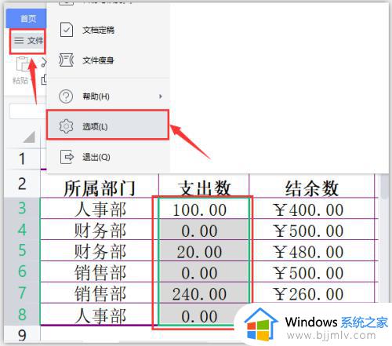Click the 支出数 header cell
The width and height of the screenshot is (392, 346).
click(x=204, y=186)
